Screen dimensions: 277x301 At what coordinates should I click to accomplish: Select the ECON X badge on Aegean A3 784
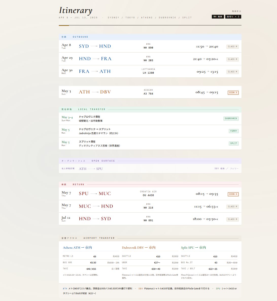[x=233, y=93]
